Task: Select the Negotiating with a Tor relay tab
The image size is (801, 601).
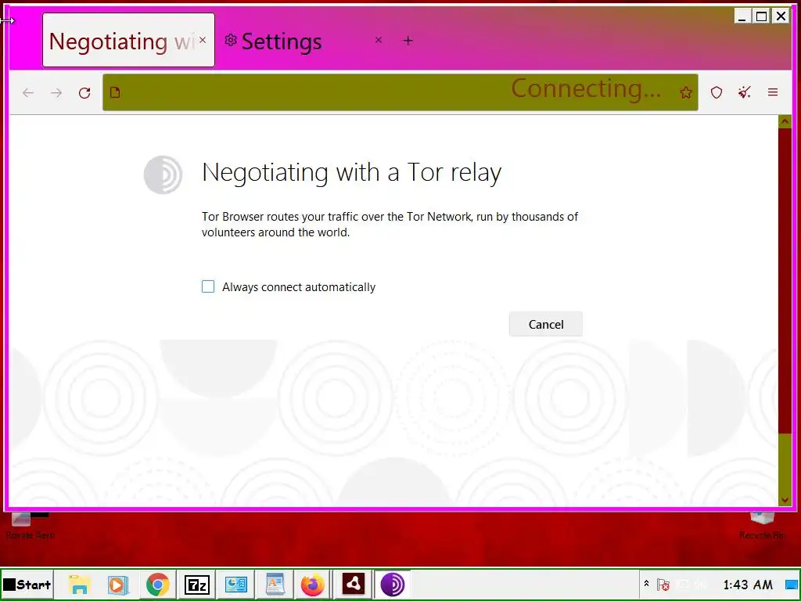Action: [x=128, y=41]
